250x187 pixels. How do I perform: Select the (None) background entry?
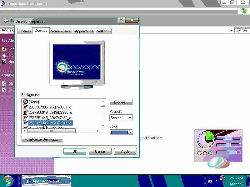pyautogui.click(x=34, y=102)
